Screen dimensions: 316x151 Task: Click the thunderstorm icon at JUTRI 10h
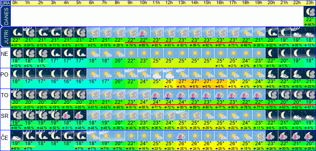point(144,32)
